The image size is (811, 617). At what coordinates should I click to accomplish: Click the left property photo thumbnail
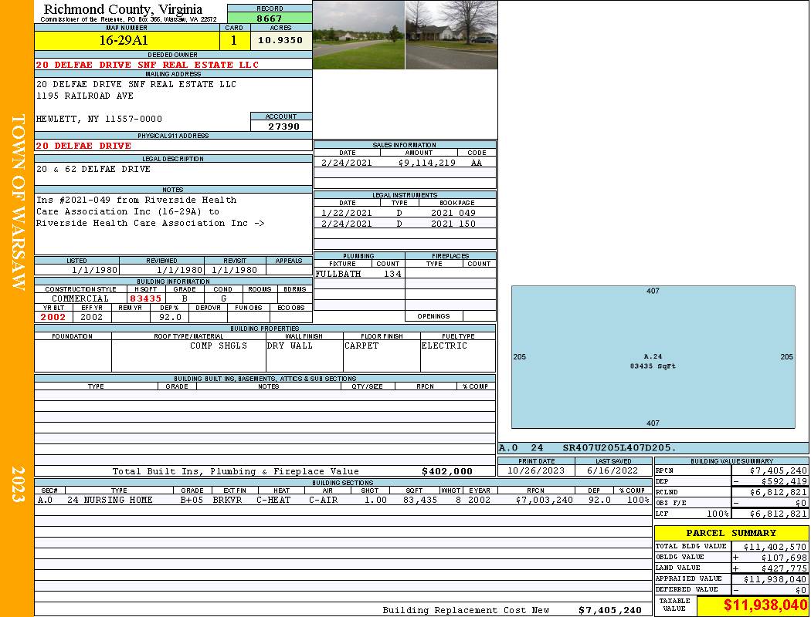pyautogui.click(x=358, y=35)
